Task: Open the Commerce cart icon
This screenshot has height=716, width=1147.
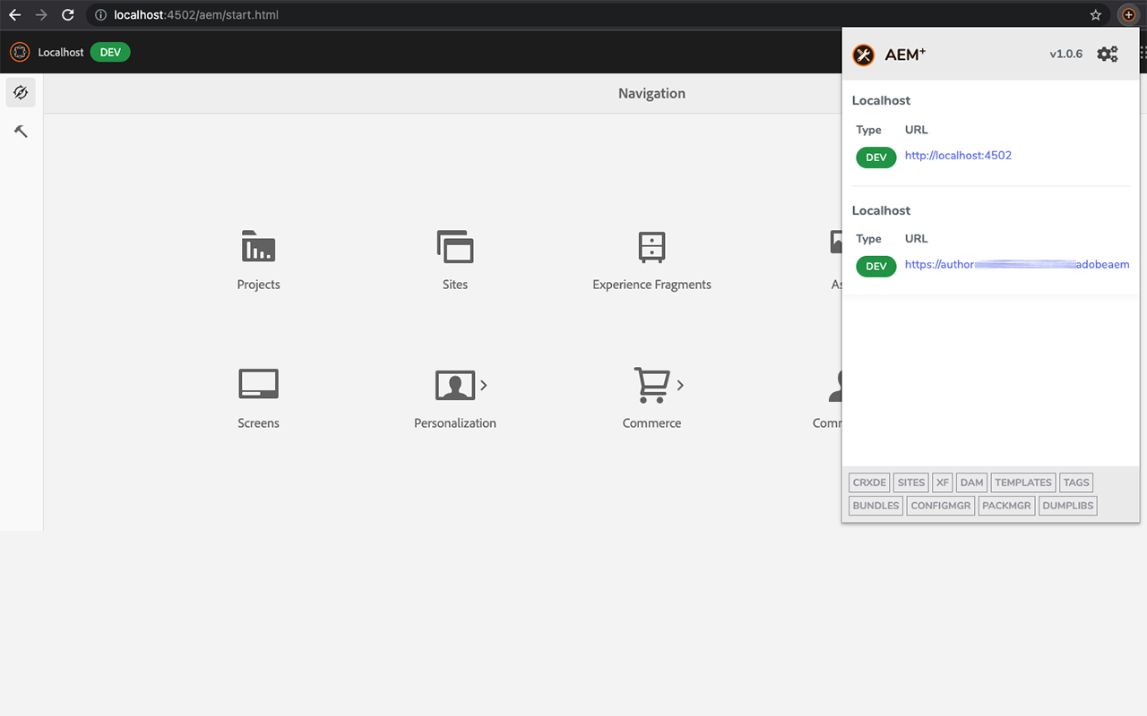Action: click(x=651, y=385)
